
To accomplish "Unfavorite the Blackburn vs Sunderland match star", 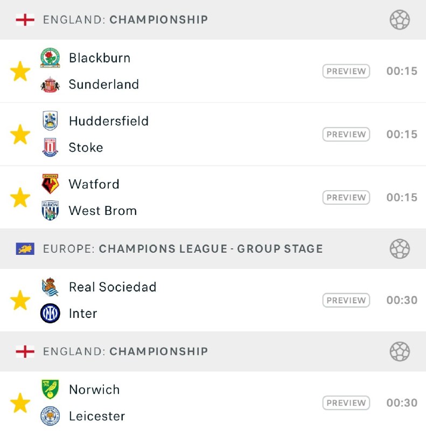I will 20,71.
